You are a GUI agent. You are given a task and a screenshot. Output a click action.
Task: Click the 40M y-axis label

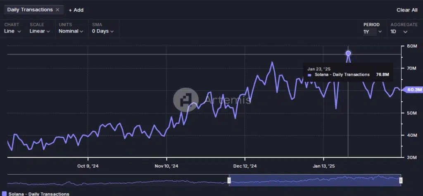point(412,135)
